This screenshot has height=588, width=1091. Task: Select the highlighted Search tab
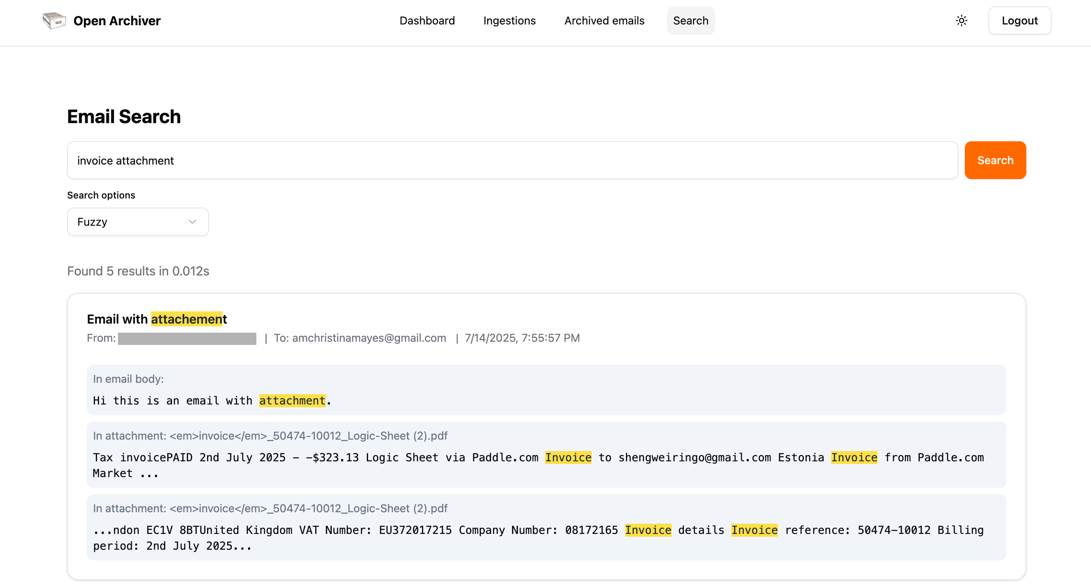point(690,21)
